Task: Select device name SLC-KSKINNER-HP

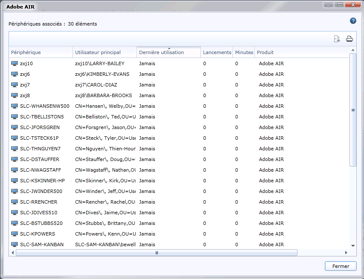Action: 42,181
